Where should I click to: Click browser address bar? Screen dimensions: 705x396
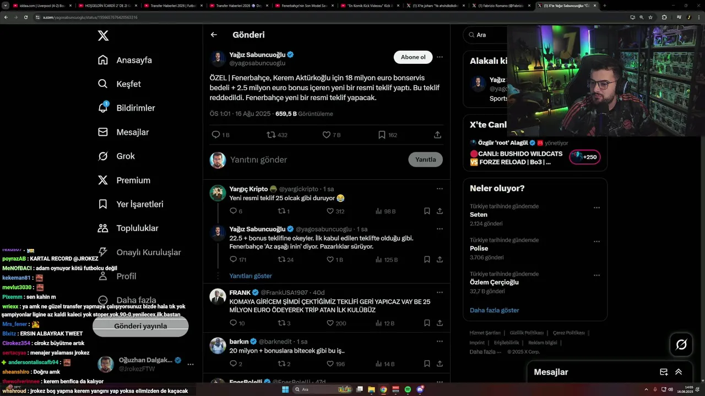point(330,17)
